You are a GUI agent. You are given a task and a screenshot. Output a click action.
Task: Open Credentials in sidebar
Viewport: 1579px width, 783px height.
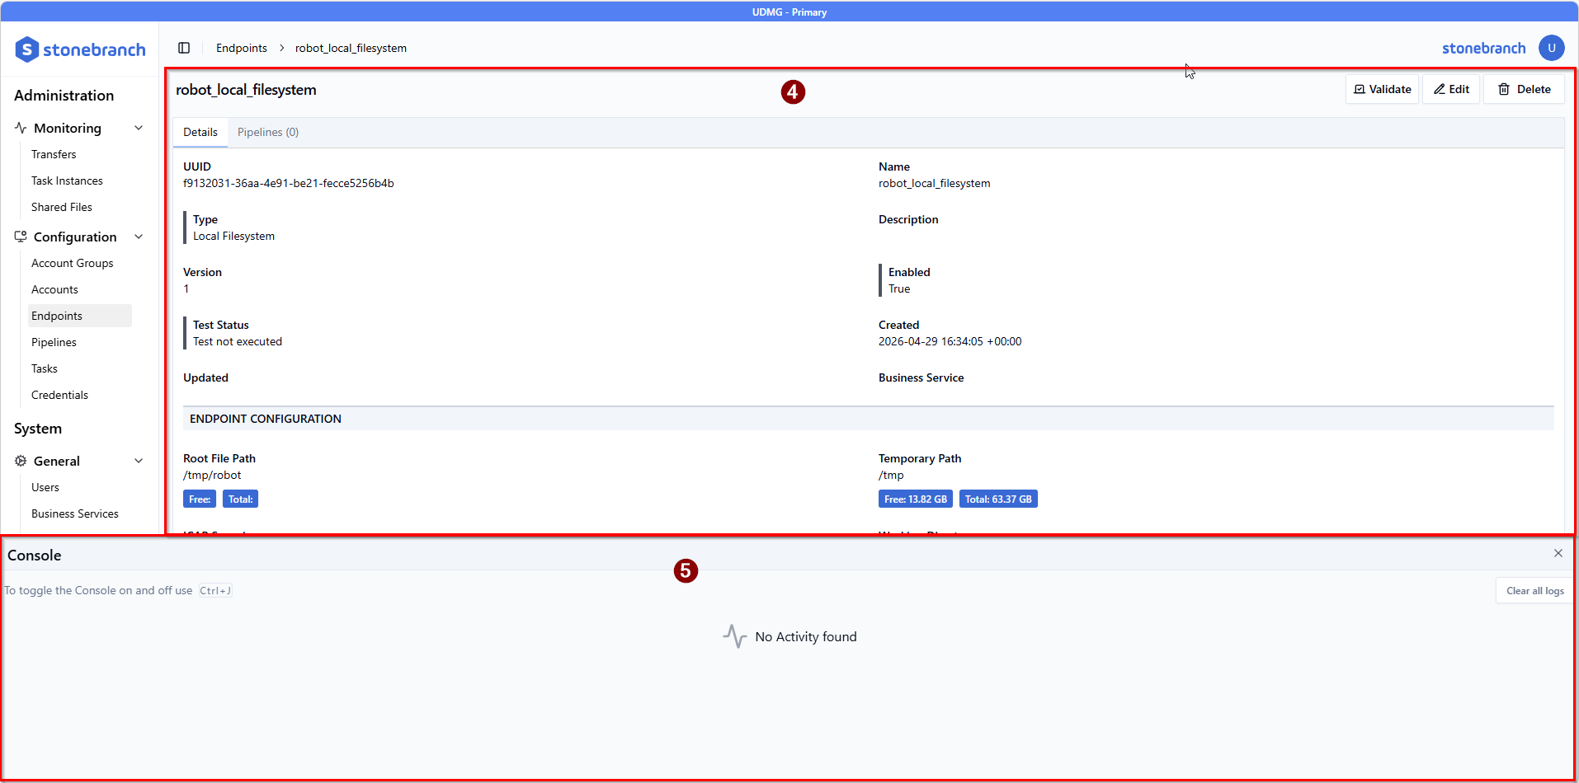(x=59, y=395)
